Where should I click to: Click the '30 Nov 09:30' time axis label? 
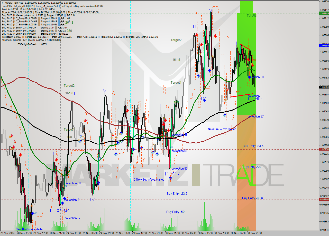[205, 233]
